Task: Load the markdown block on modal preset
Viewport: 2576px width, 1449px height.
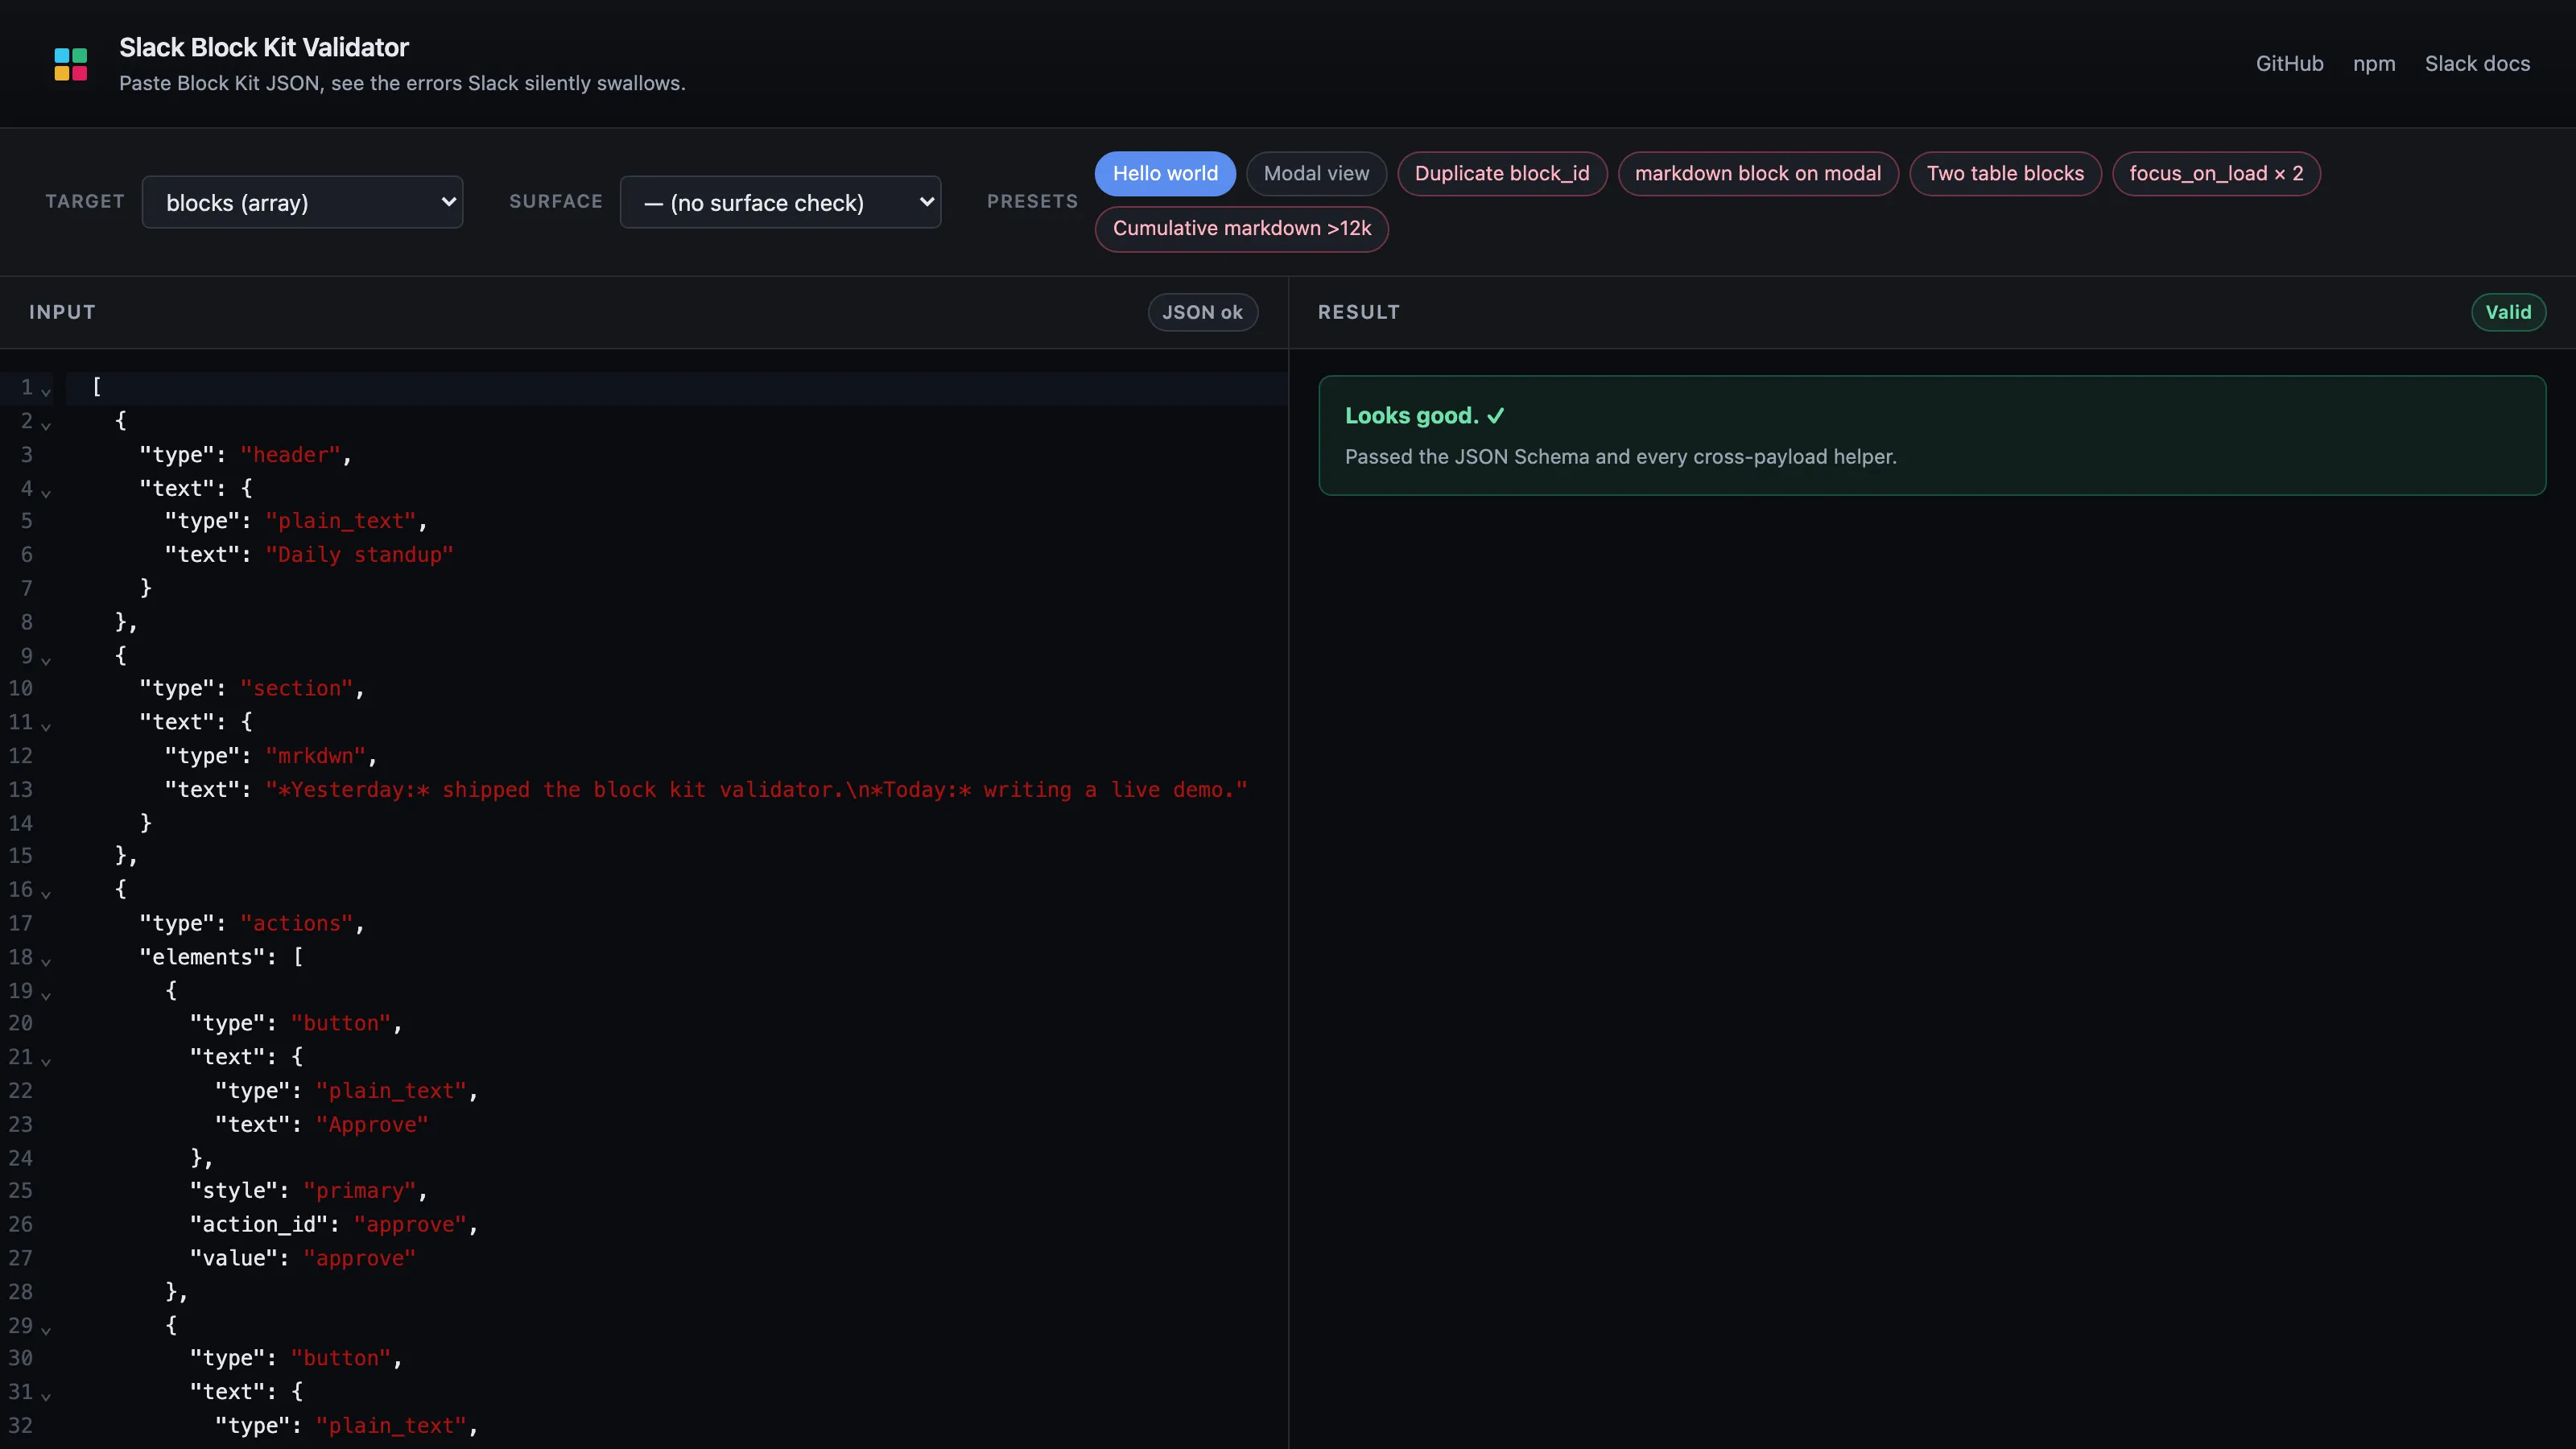Action: (1758, 174)
